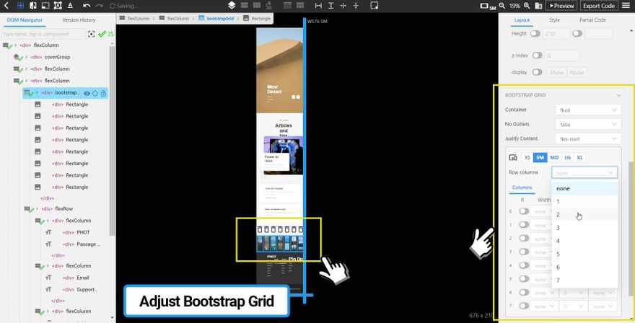Click the zoom in magnifier
The width and height of the screenshot is (635, 323).
pos(527,6)
